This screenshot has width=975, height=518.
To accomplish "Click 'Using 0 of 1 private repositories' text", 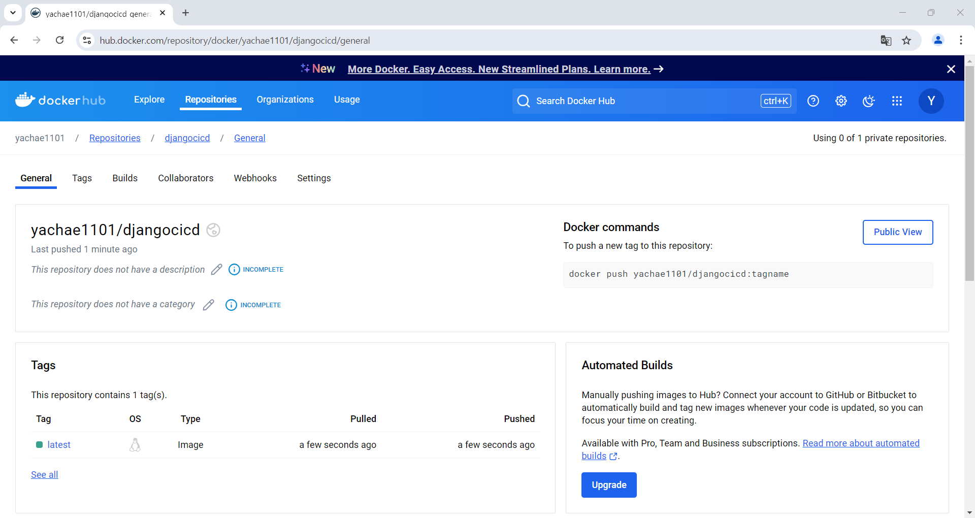I will (x=880, y=138).
